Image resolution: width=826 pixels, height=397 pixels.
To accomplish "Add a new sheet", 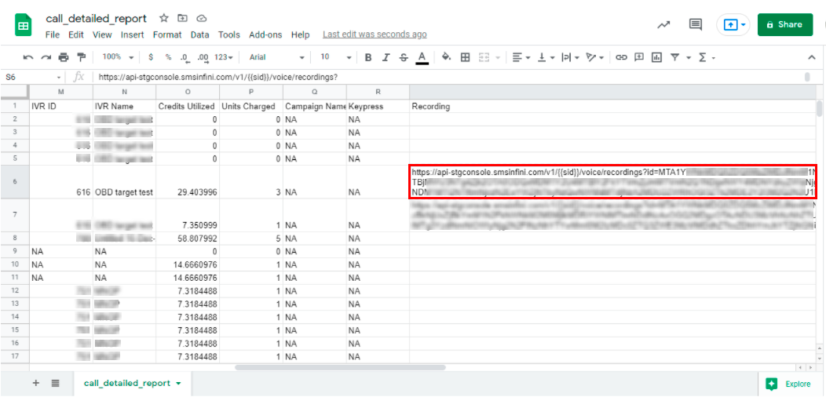I will point(36,383).
